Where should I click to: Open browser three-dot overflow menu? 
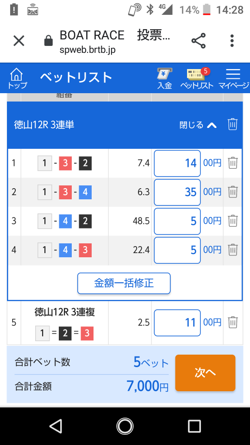pos(232,41)
